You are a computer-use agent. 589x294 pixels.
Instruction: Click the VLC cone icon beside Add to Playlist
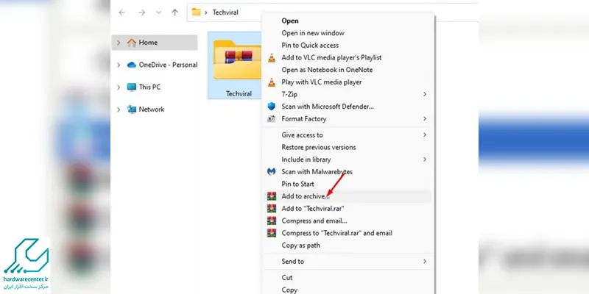click(271, 58)
